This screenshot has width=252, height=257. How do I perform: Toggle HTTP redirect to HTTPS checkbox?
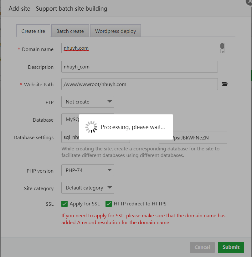click(x=109, y=204)
